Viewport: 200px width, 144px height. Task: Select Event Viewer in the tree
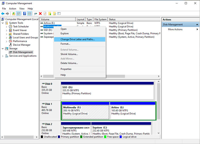pyautogui.click(x=20, y=30)
